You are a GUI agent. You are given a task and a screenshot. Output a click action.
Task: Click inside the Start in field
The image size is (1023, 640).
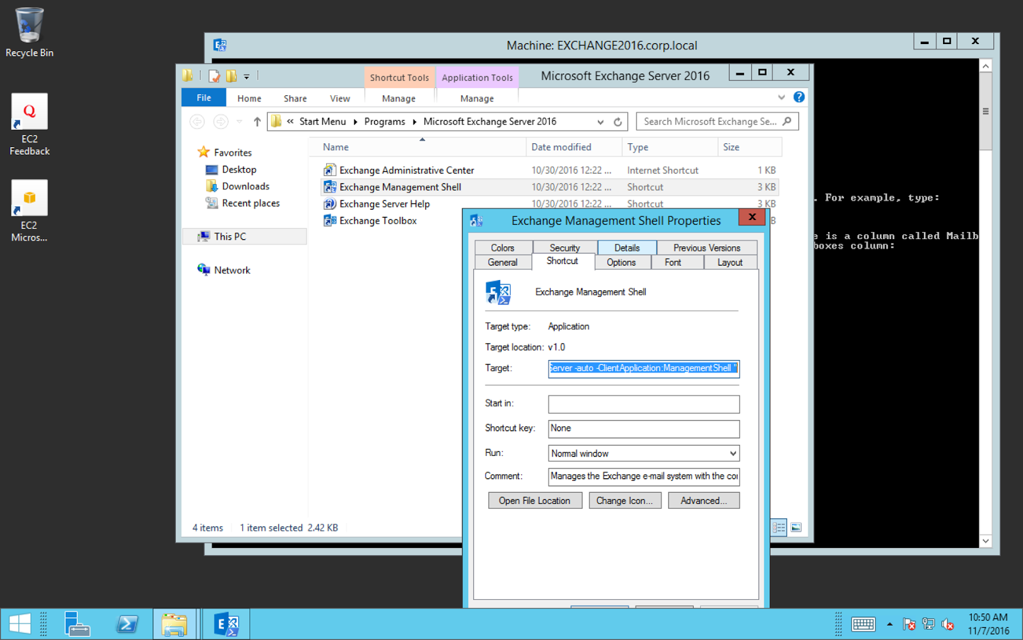(643, 403)
